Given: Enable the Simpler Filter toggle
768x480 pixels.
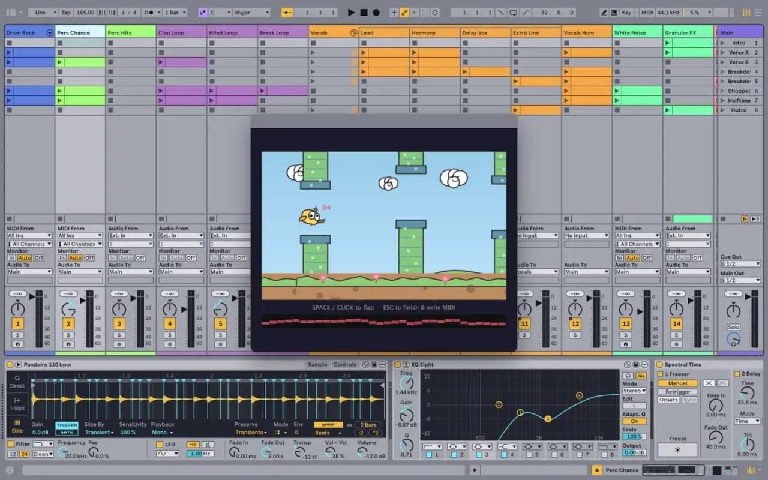Looking at the screenshot, I should pyautogui.click(x=11, y=444).
